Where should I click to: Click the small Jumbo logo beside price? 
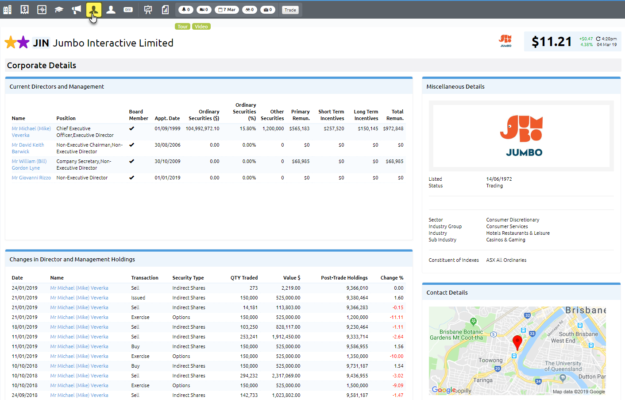pyautogui.click(x=505, y=41)
